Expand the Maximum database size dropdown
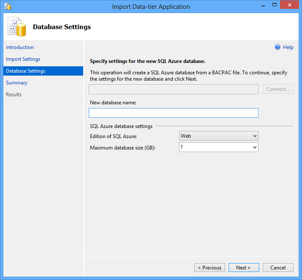Image resolution: width=302 pixels, height=280 pixels. [x=219, y=147]
